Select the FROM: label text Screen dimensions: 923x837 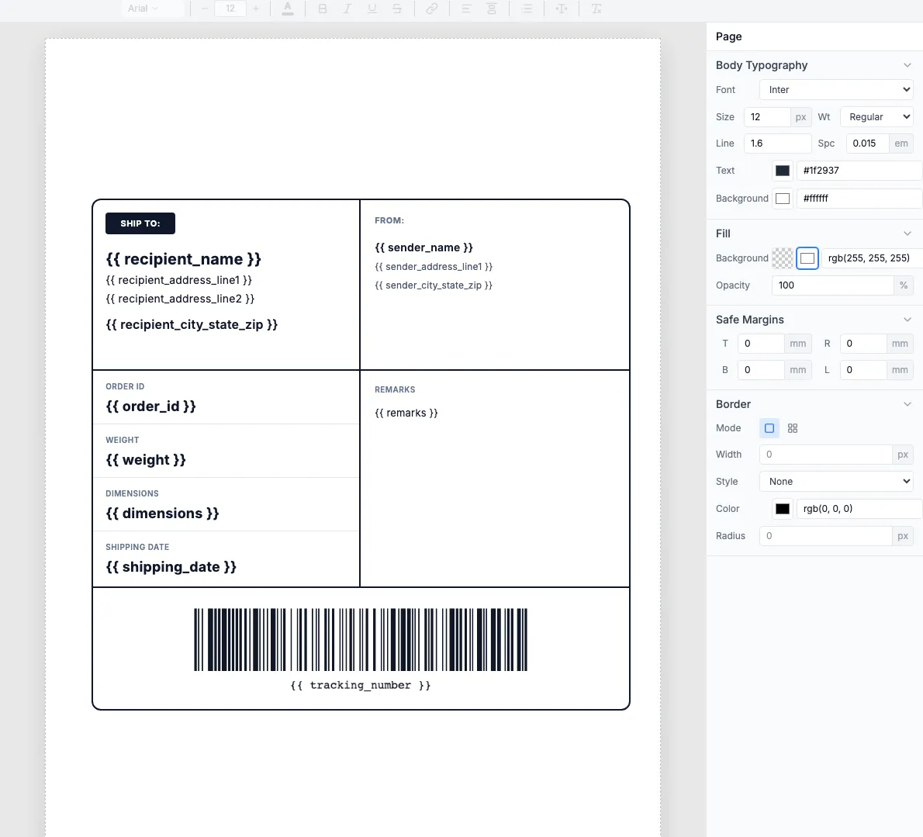click(x=389, y=220)
